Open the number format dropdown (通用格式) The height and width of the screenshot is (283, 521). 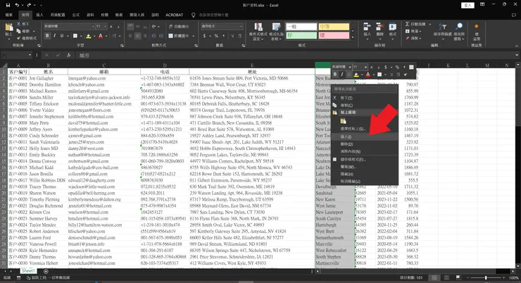pyautogui.click(x=241, y=27)
